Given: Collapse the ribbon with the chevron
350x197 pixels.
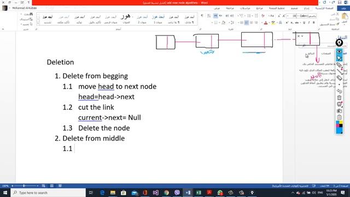Looking at the screenshot, I should click(3, 29).
